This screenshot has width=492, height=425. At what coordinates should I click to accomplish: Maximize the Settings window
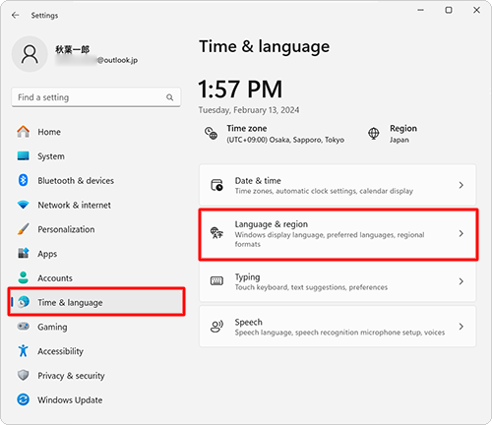(449, 10)
